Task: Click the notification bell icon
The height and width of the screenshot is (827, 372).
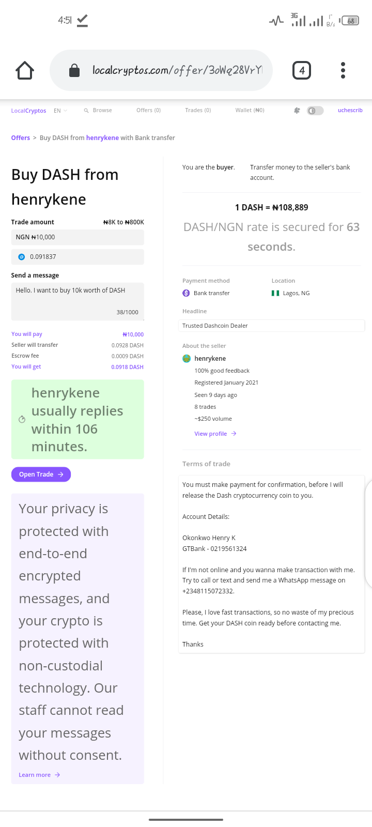Action: pyautogui.click(x=297, y=111)
